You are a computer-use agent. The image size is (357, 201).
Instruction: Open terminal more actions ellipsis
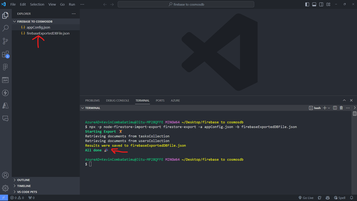coord(348,108)
